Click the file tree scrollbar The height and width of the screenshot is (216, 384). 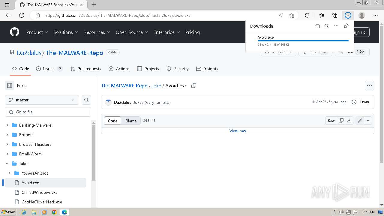(94, 153)
